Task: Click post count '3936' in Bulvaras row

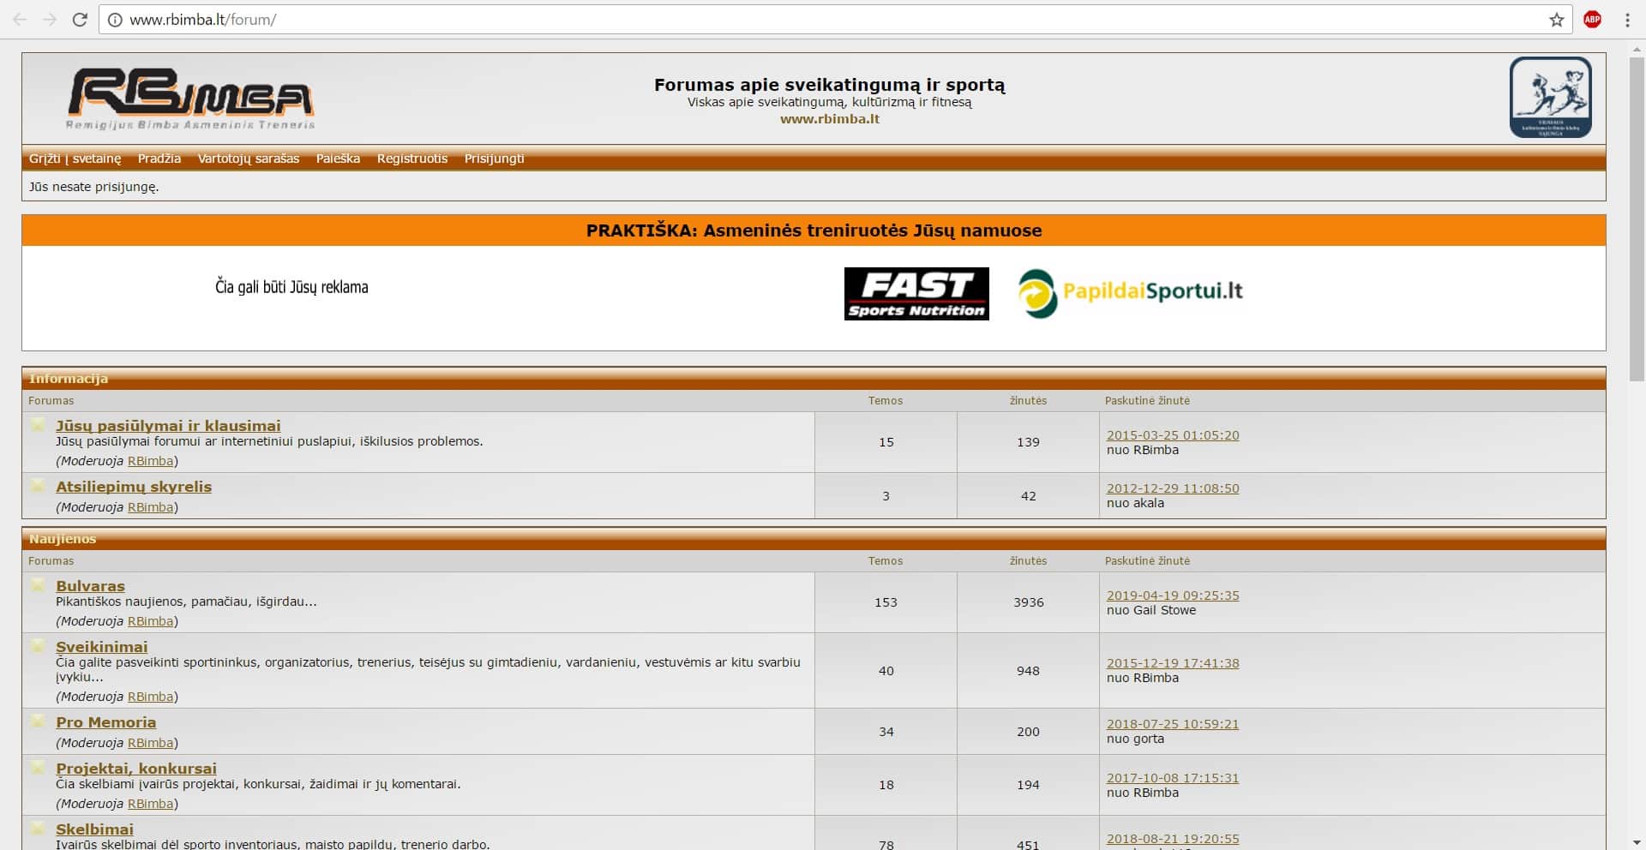Action: pos(1029,602)
